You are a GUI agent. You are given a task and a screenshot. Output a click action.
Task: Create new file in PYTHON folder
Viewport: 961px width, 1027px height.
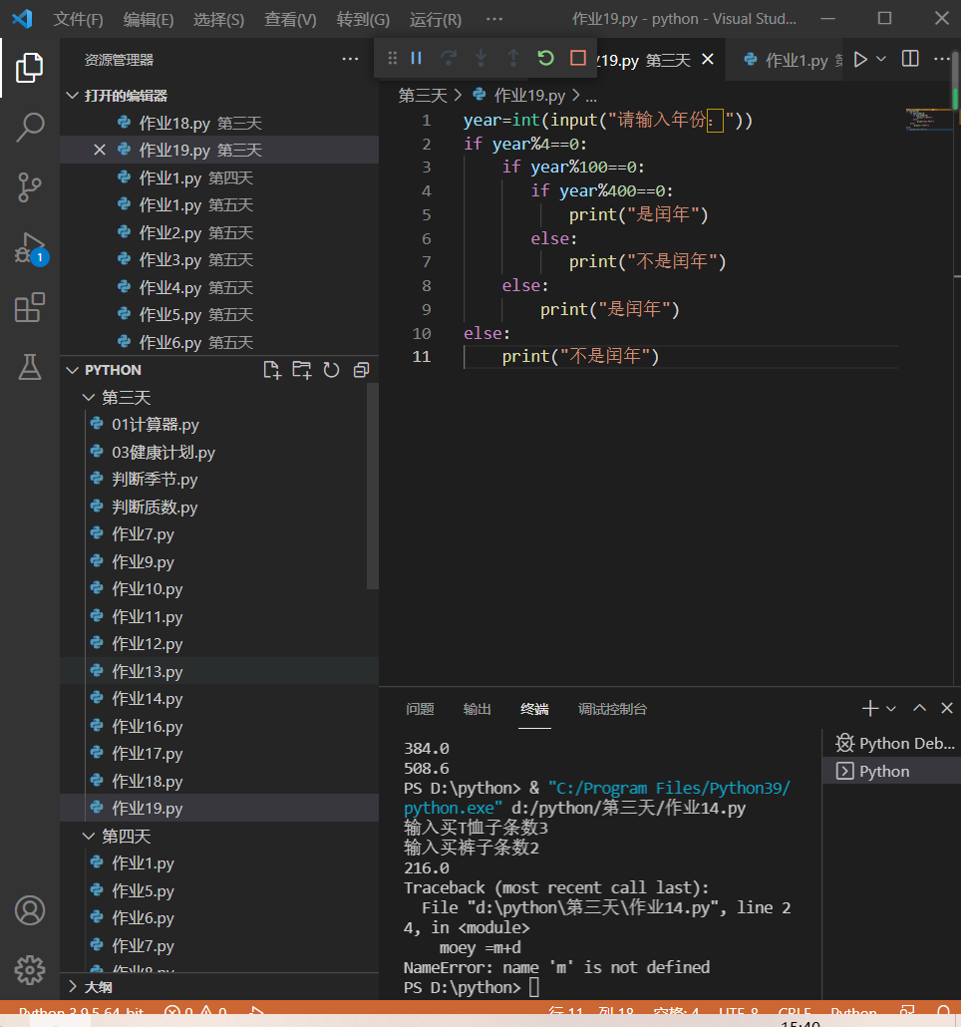272,370
